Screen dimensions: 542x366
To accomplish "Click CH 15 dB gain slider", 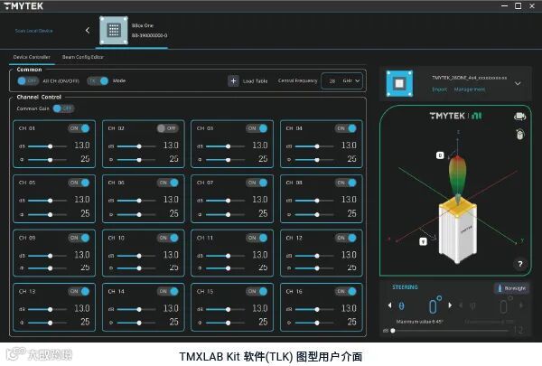I will [x=225, y=309].
